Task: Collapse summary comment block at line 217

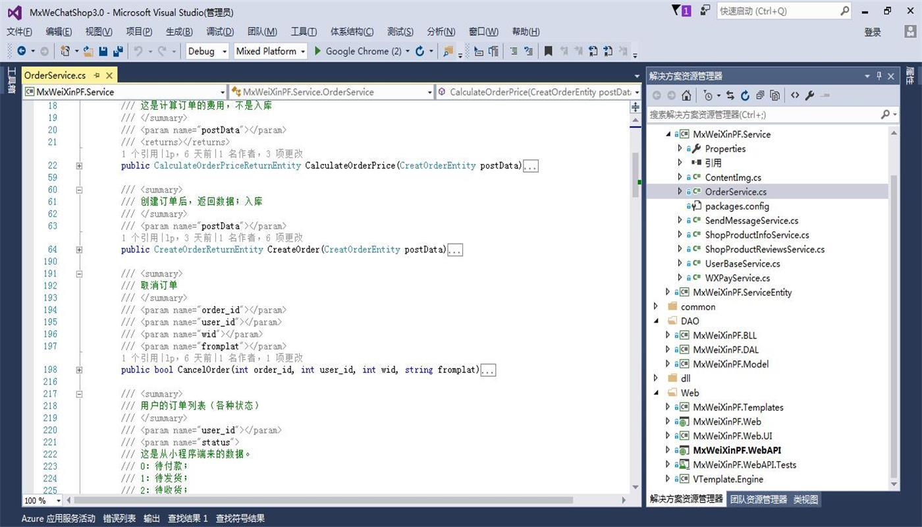Action: pyautogui.click(x=79, y=394)
